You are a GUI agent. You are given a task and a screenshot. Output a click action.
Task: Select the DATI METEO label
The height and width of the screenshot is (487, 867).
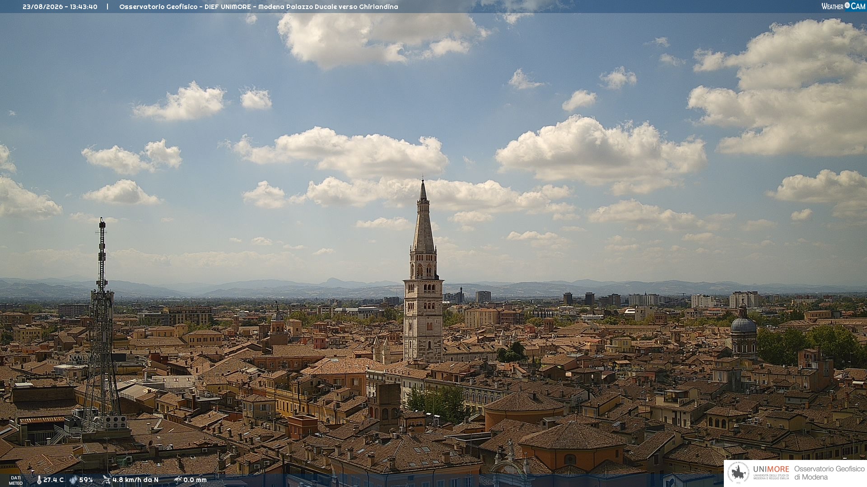(16, 480)
